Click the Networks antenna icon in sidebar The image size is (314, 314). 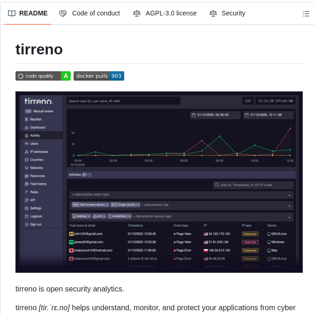[x=26, y=168]
